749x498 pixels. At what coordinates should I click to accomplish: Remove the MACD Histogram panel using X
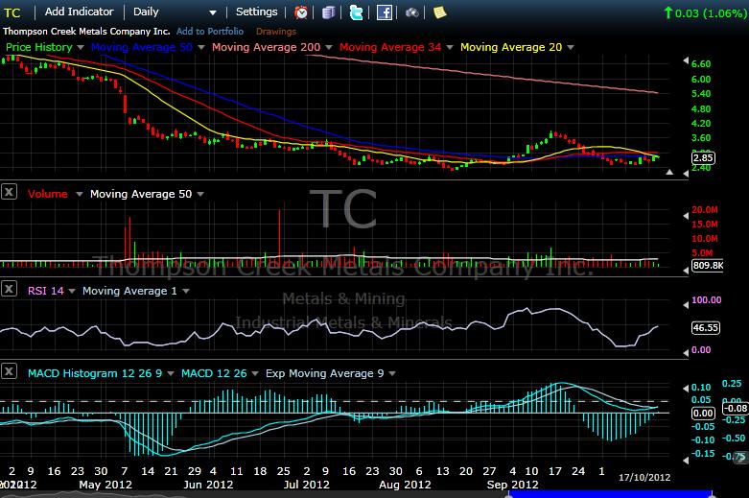click(10, 371)
